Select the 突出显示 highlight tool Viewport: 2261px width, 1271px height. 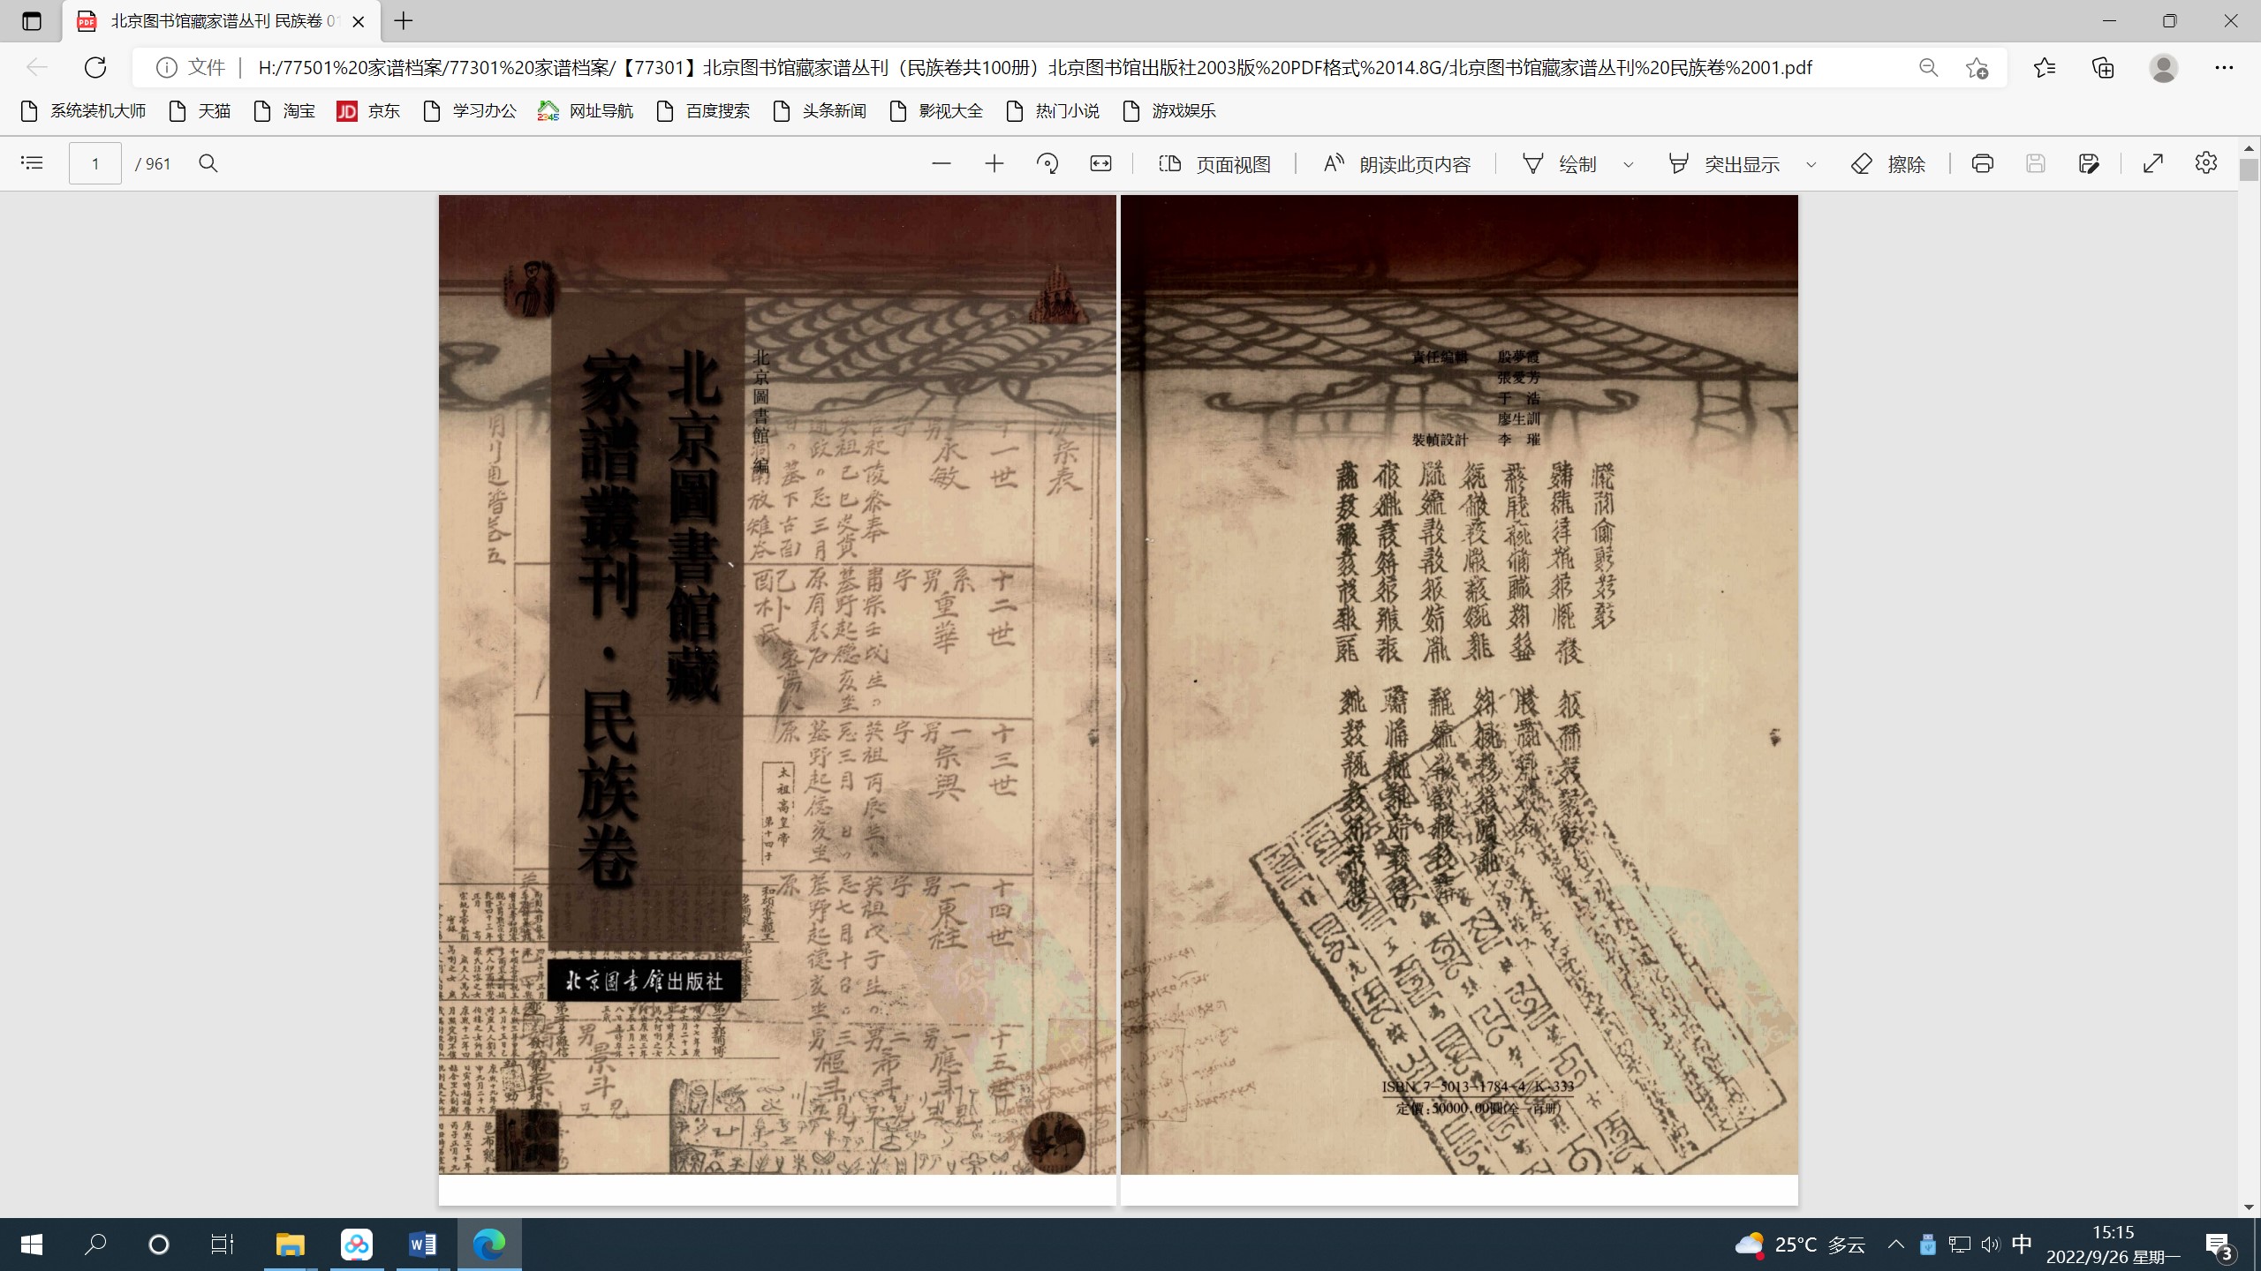click(1724, 164)
